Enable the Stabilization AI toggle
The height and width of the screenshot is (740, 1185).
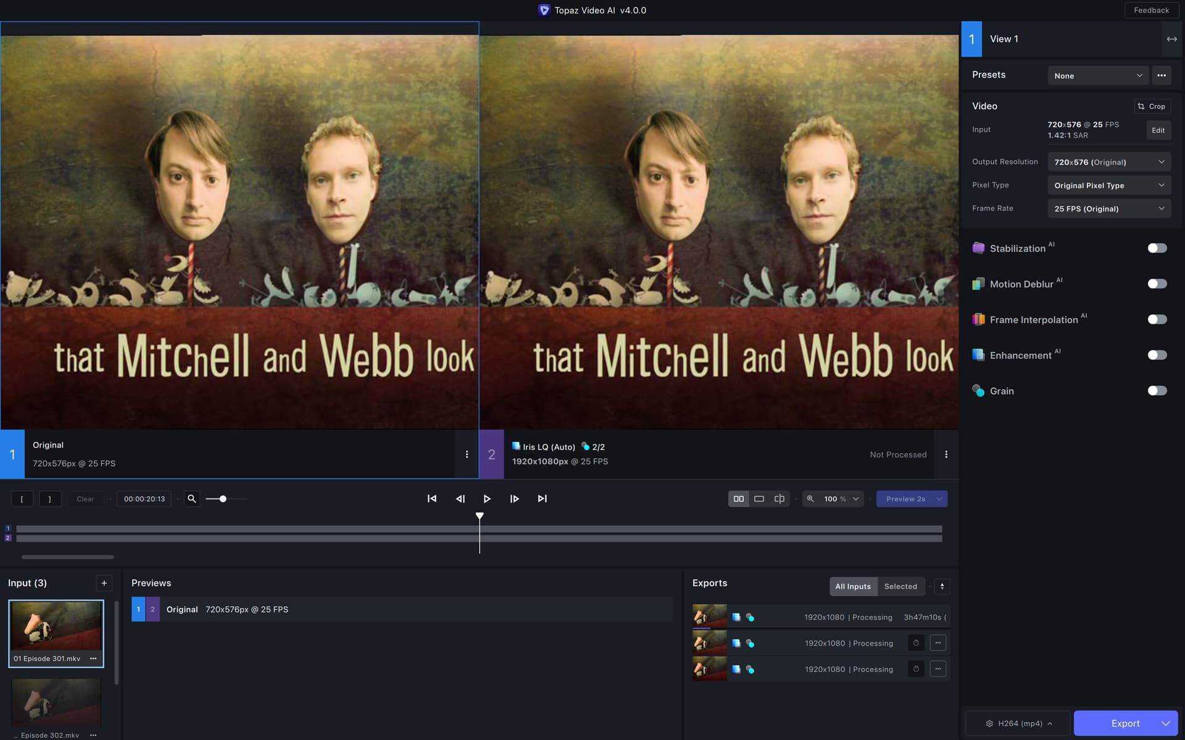coord(1157,248)
